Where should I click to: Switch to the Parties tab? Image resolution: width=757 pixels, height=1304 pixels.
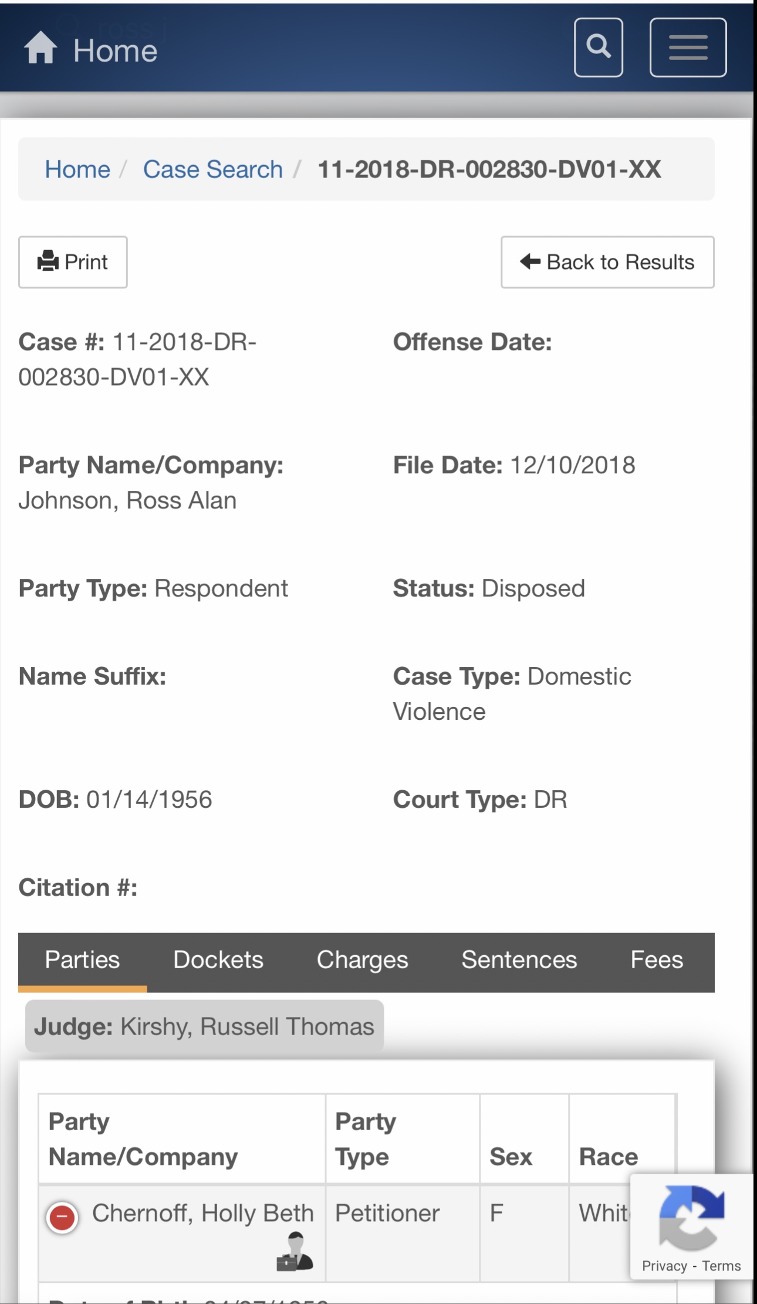82,960
